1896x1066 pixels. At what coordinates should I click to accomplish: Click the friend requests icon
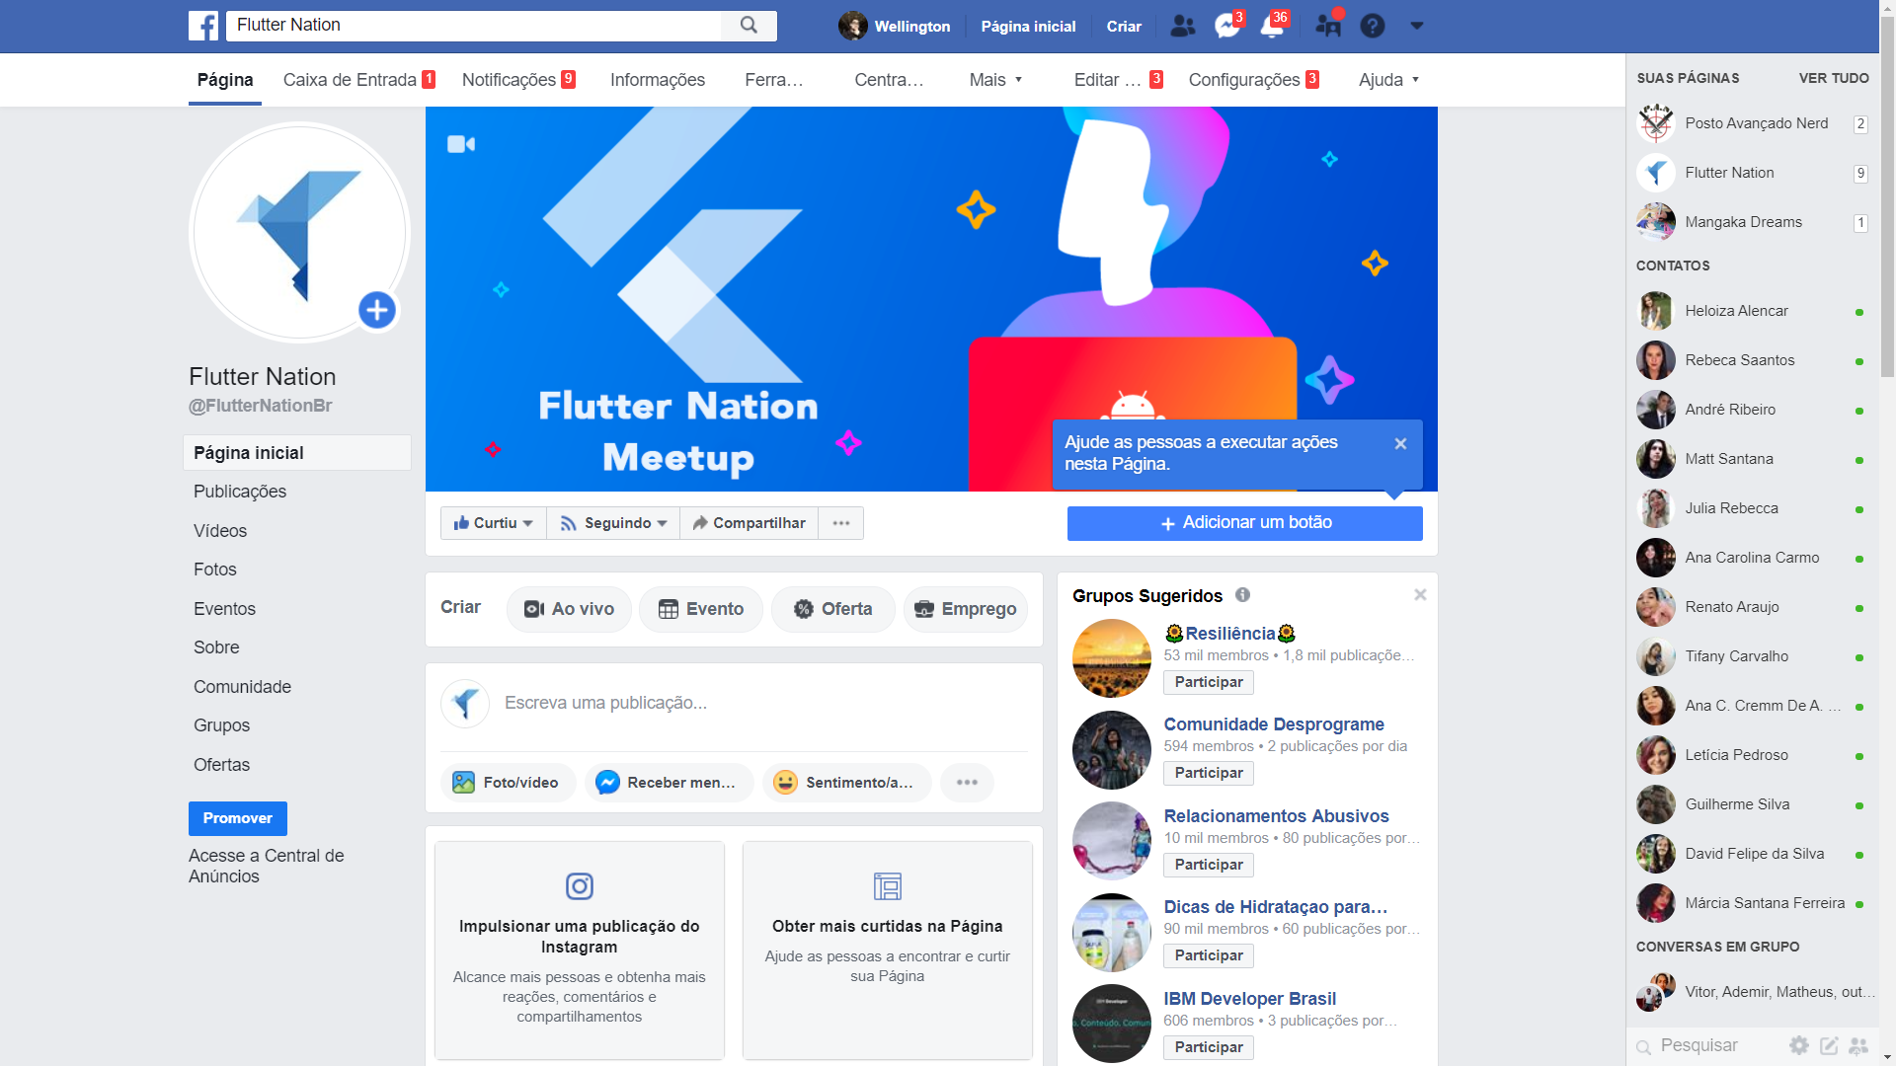pyautogui.click(x=1182, y=26)
